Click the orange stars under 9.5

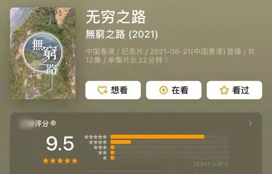(60, 161)
